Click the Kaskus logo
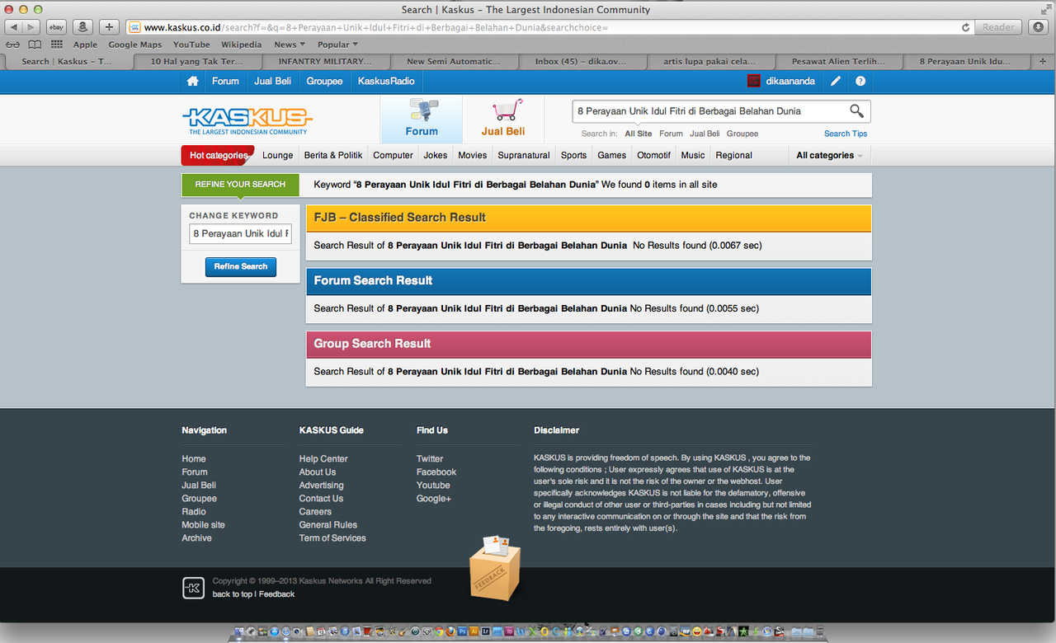Screen dimensions: 1056x643 (x=247, y=120)
